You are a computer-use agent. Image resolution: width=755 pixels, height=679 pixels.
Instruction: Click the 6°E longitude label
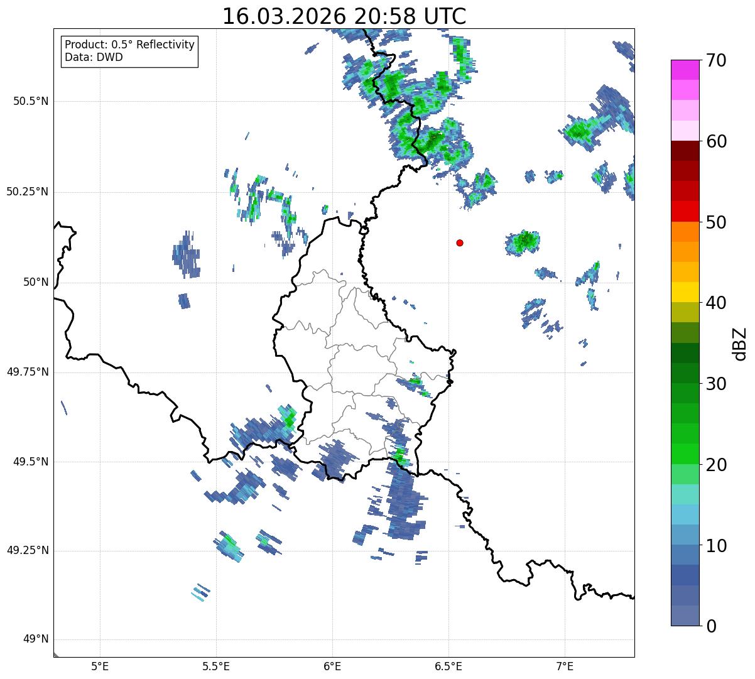[332, 666]
